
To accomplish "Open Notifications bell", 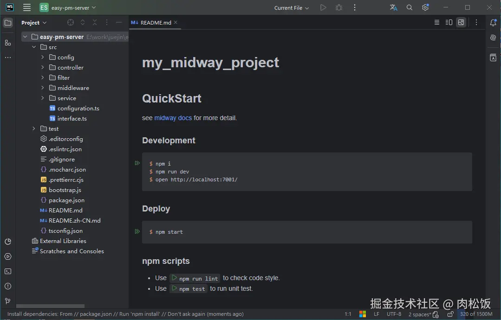I will click(493, 23).
